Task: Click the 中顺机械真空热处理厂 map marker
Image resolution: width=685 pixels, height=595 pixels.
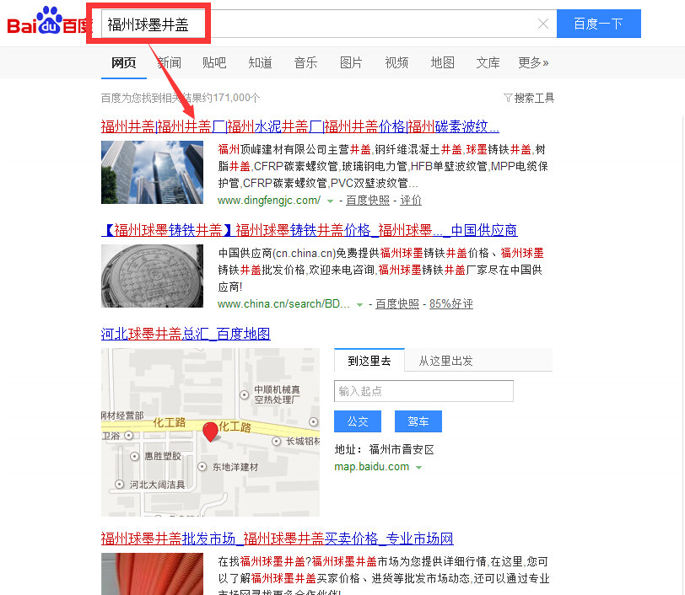Action: 245,394
